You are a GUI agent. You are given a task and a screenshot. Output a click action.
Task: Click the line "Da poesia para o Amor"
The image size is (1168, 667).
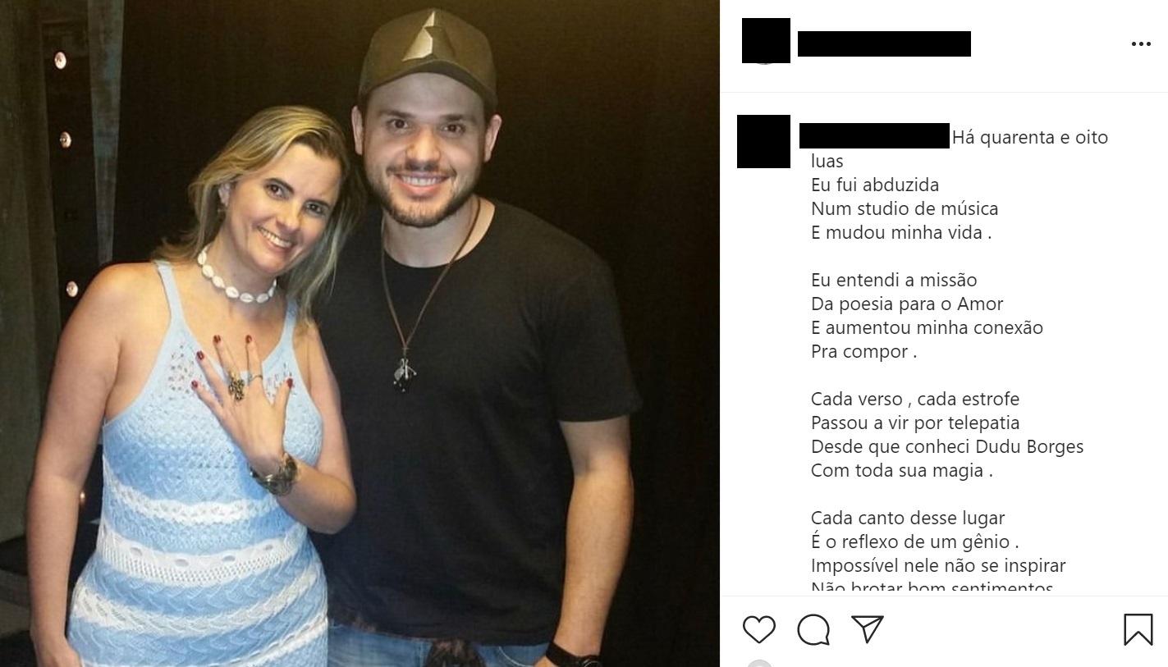(907, 304)
